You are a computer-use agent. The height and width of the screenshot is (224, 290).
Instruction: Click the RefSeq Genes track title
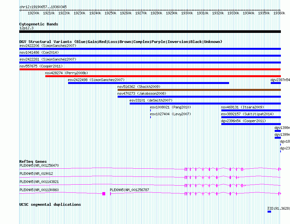pos(33,161)
